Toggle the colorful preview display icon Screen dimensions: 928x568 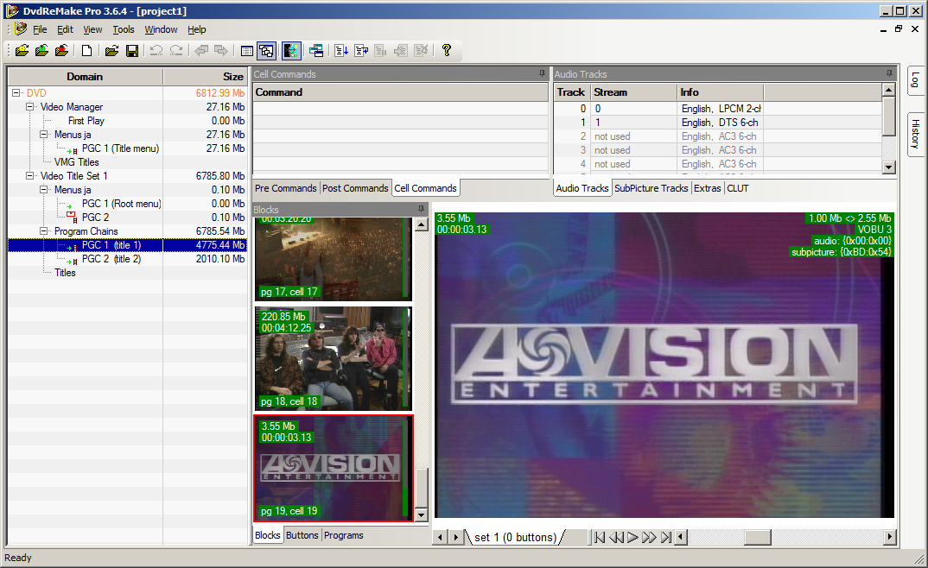point(291,51)
